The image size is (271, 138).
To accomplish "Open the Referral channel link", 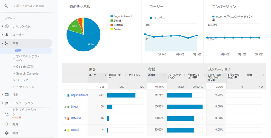I will [x=76, y=118].
